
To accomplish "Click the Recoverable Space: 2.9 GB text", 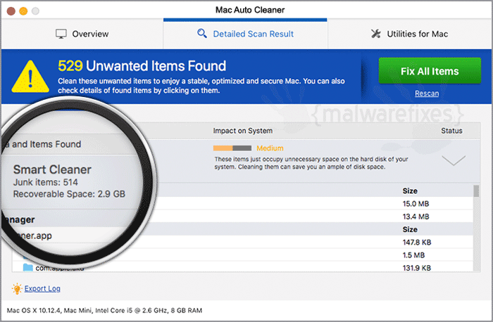I will tap(69, 194).
